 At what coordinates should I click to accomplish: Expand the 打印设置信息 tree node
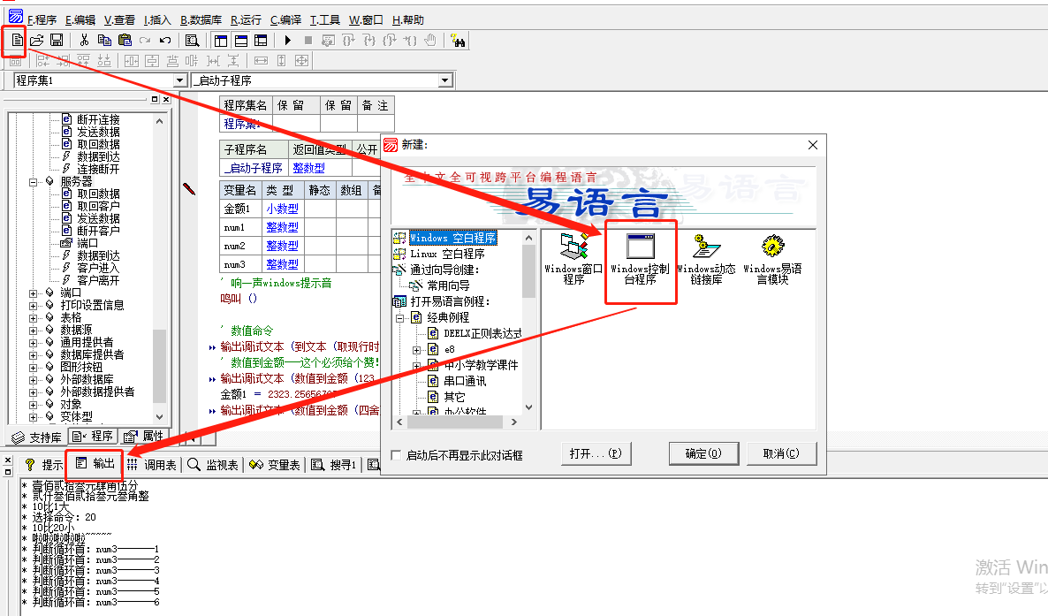pos(33,306)
